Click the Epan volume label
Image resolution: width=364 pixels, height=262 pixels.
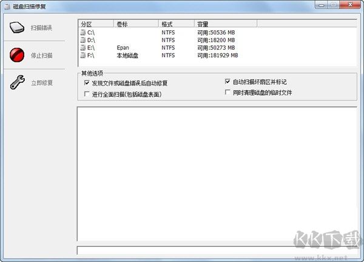123,48
